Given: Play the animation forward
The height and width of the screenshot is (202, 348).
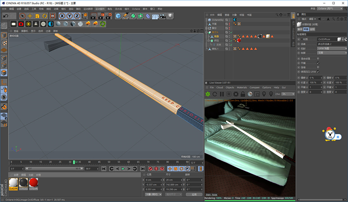Looking at the screenshot, I should tap(123, 169).
